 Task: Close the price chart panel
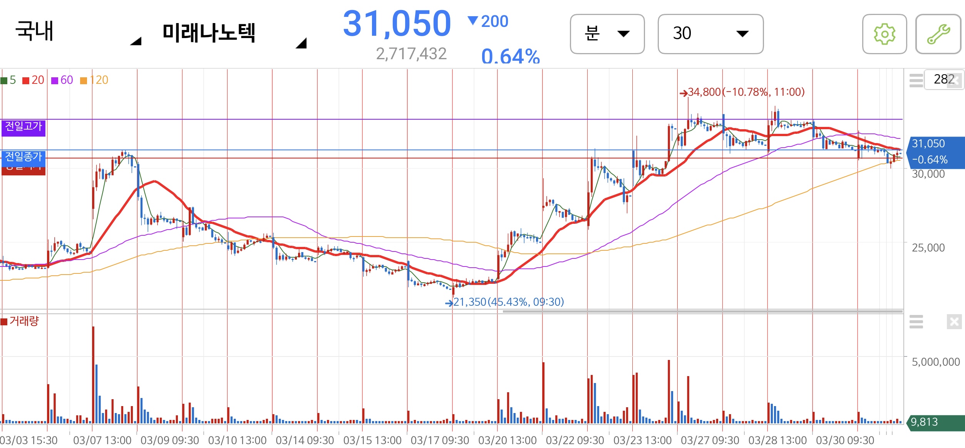coord(955,81)
